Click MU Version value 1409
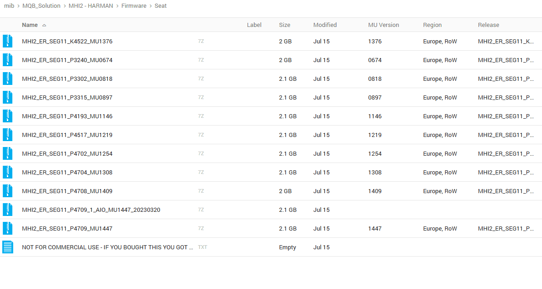 point(375,191)
